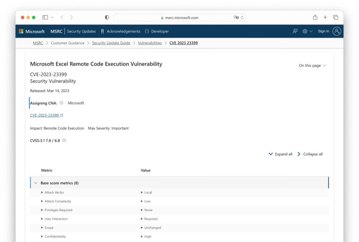The height and width of the screenshot is (242, 359).
Task: Click the Expand all button
Action: click(280, 154)
